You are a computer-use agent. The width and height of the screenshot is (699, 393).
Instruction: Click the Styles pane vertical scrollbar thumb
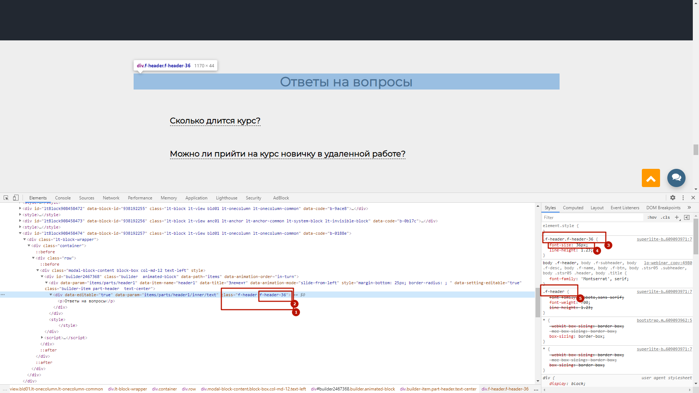[x=696, y=236]
